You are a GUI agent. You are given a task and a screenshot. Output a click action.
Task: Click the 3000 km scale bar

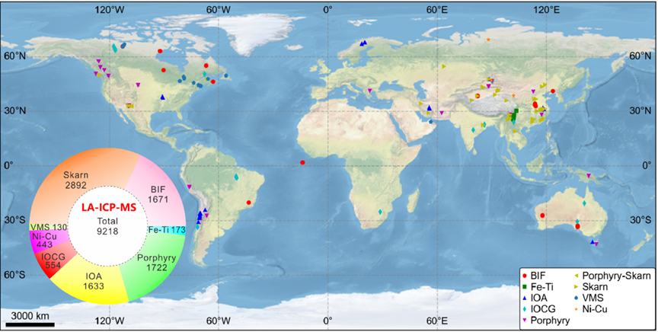[32, 324]
